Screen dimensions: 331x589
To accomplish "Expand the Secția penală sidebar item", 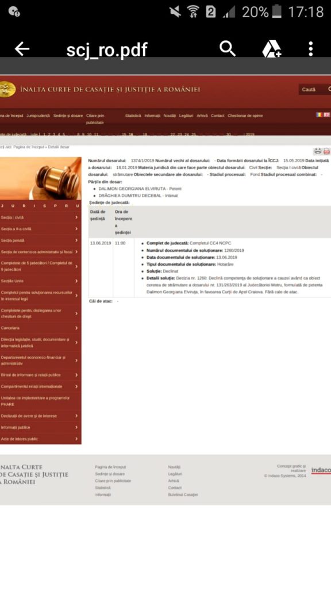I will pos(41,240).
